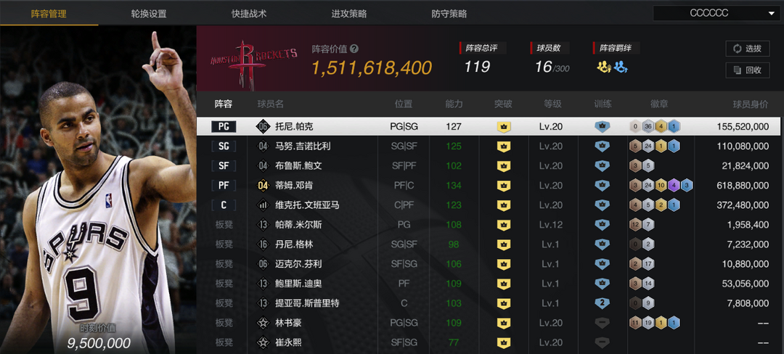Image resolution: width=784 pixels, height=354 pixels.
Task: Click 蒂姆.邓肯's purple badge showing 4
Action: [x=674, y=186]
